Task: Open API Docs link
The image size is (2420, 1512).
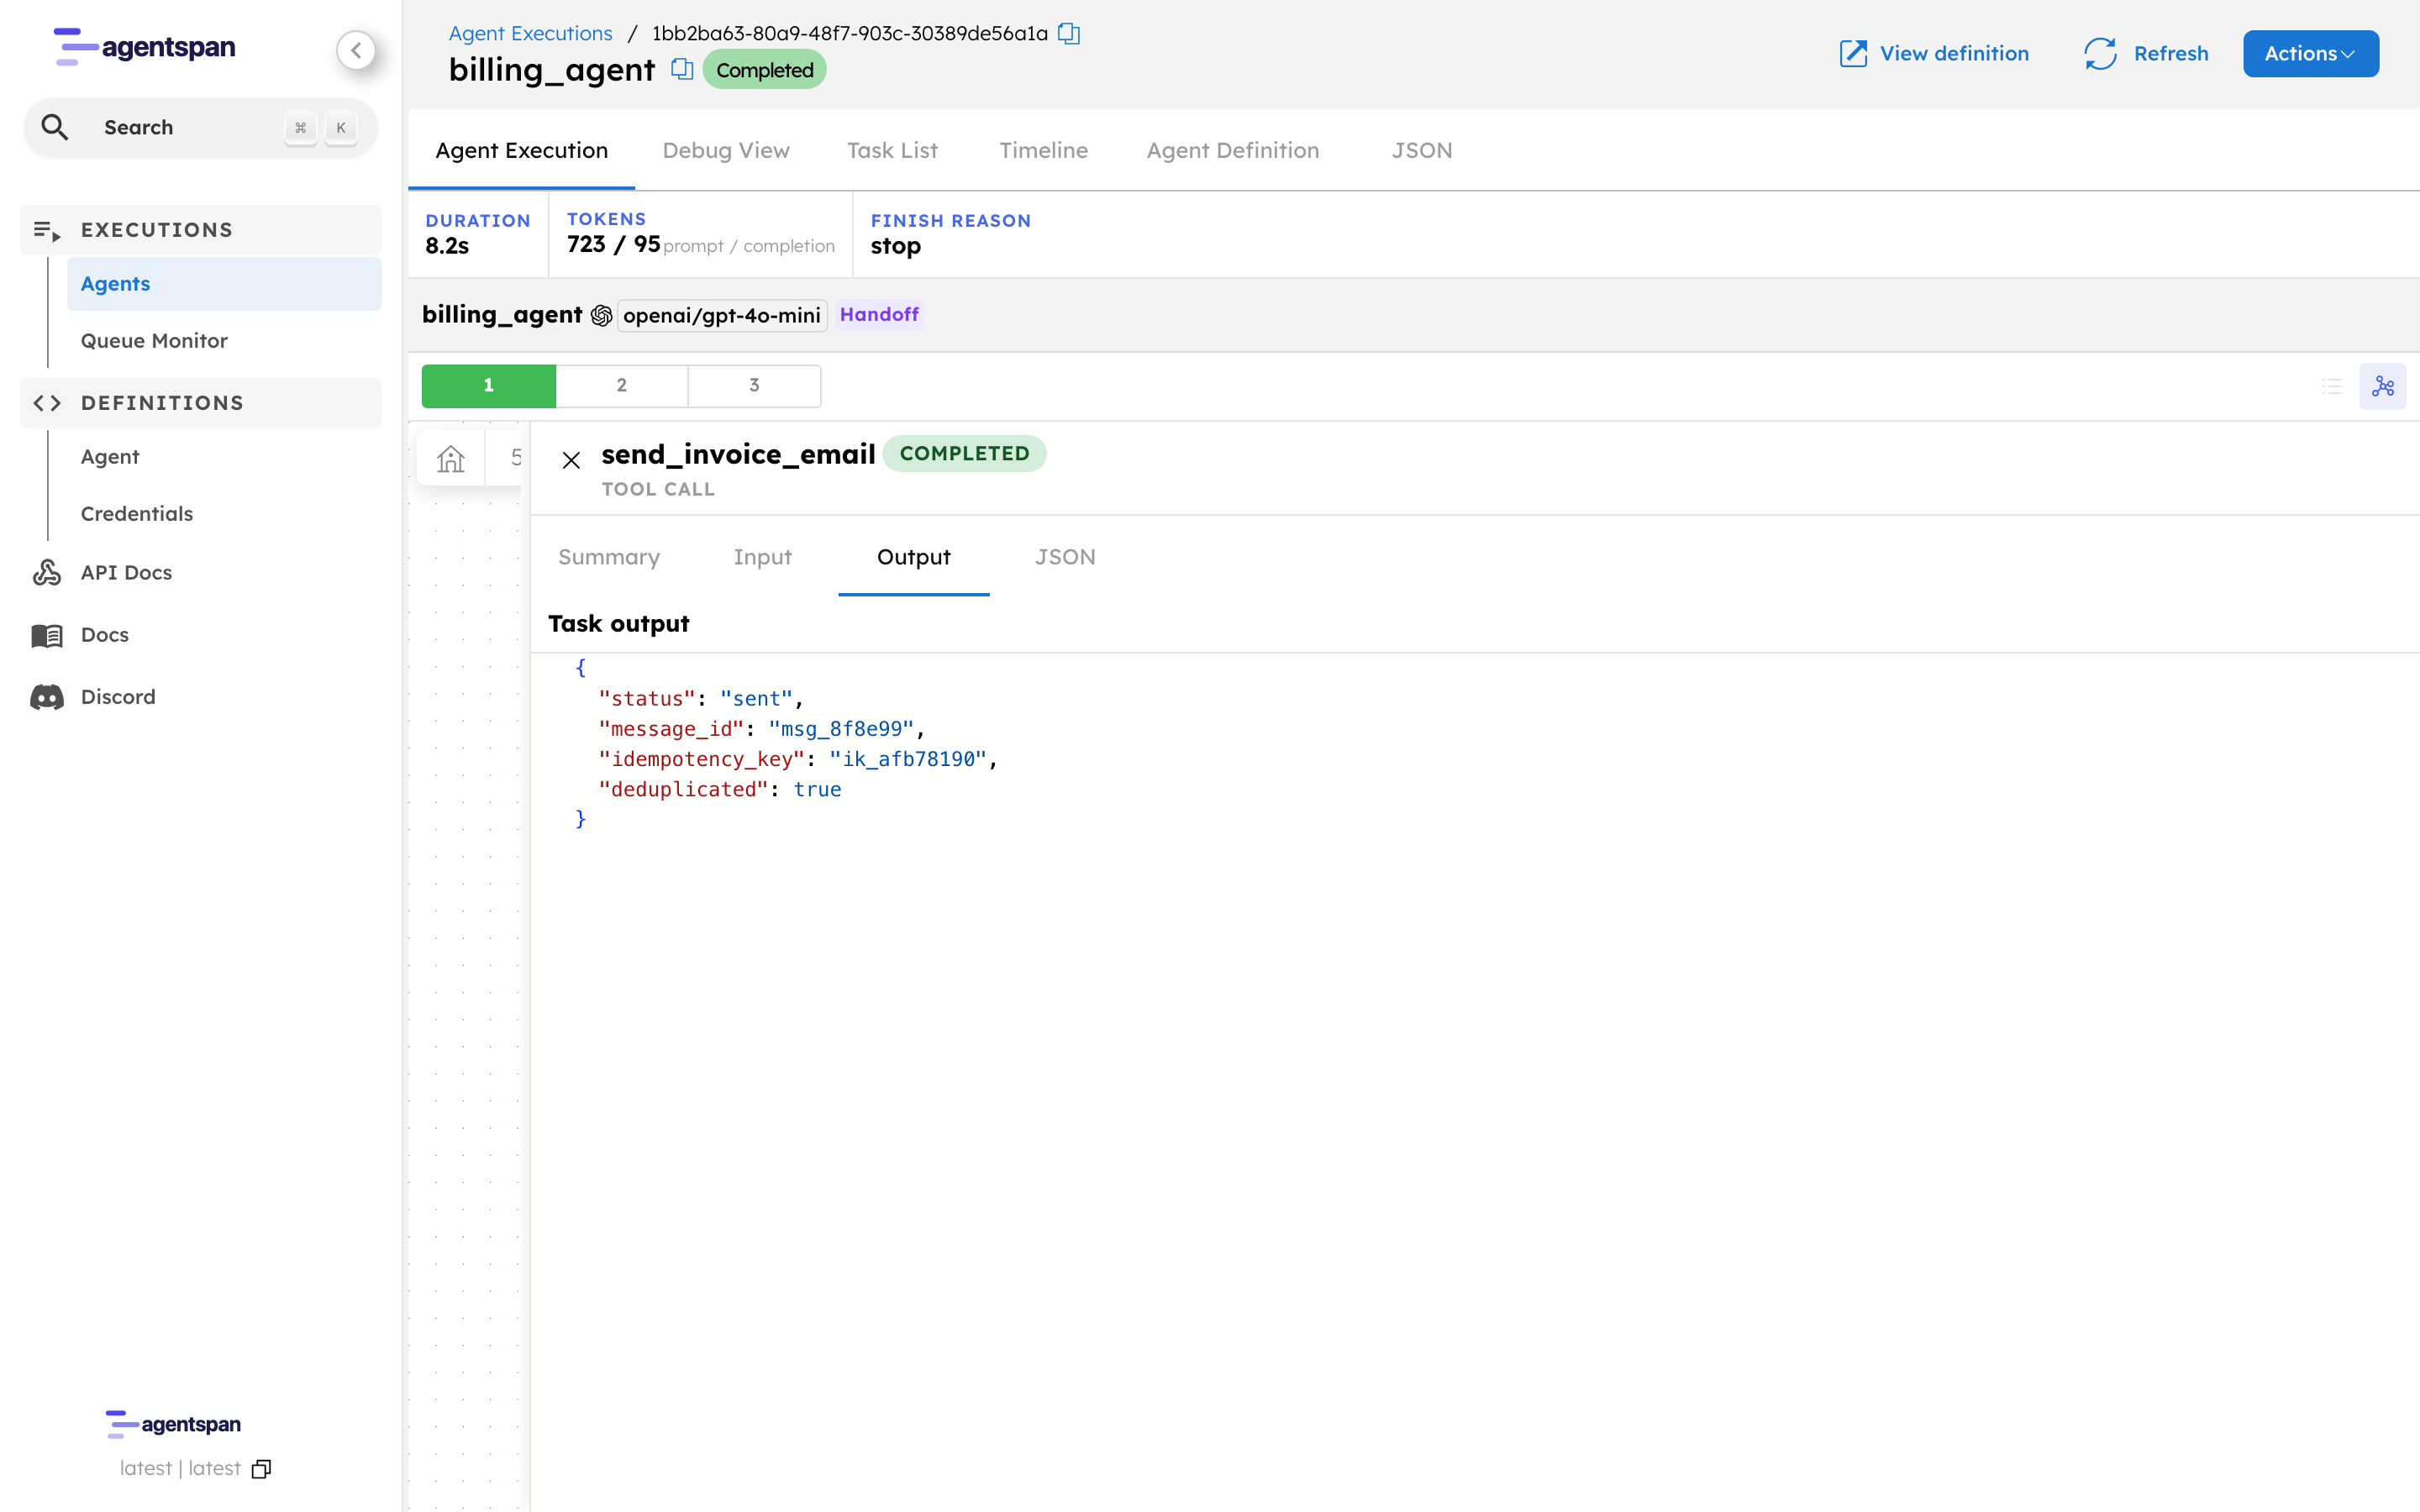Action: 126,572
